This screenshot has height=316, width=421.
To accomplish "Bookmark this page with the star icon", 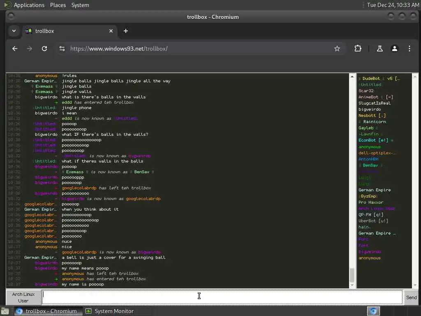I will [337, 49].
